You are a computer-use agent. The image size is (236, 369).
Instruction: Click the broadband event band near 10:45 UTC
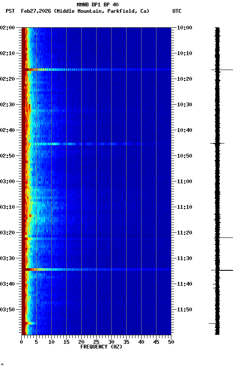(x=96, y=144)
